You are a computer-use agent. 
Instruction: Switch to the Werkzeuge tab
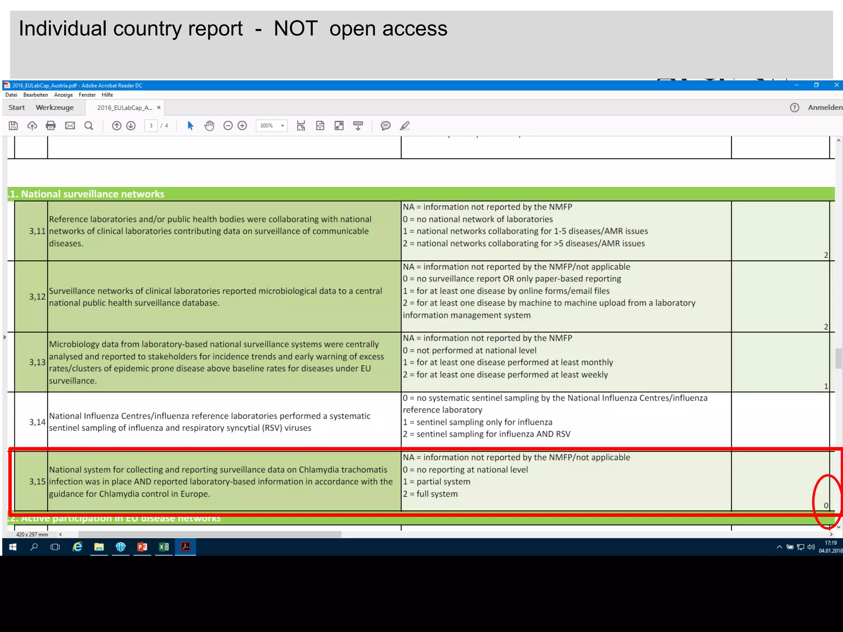coord(55,107)
